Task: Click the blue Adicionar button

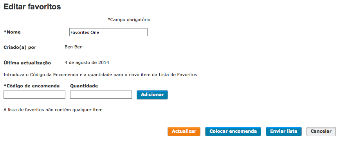Action: 152,95
